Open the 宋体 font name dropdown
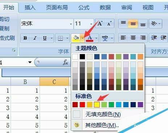168x133 pixels. point(71,24)
